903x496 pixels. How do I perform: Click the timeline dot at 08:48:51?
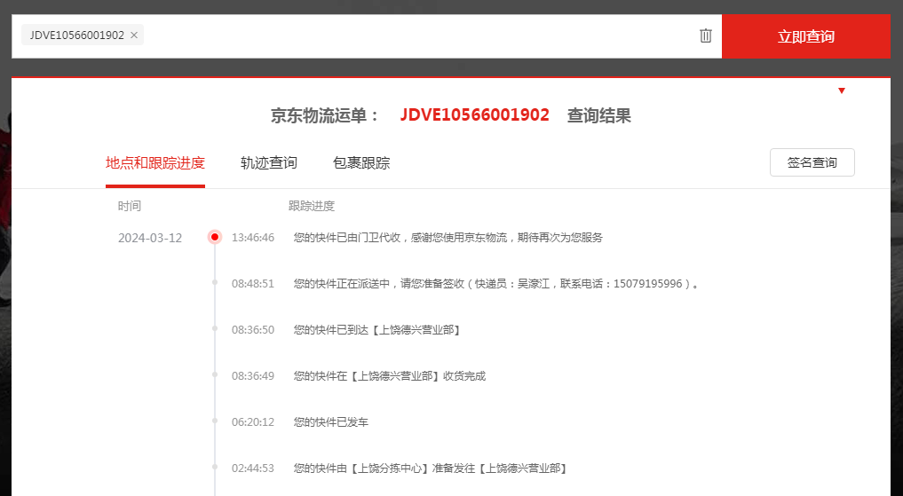tap(215, 282)
